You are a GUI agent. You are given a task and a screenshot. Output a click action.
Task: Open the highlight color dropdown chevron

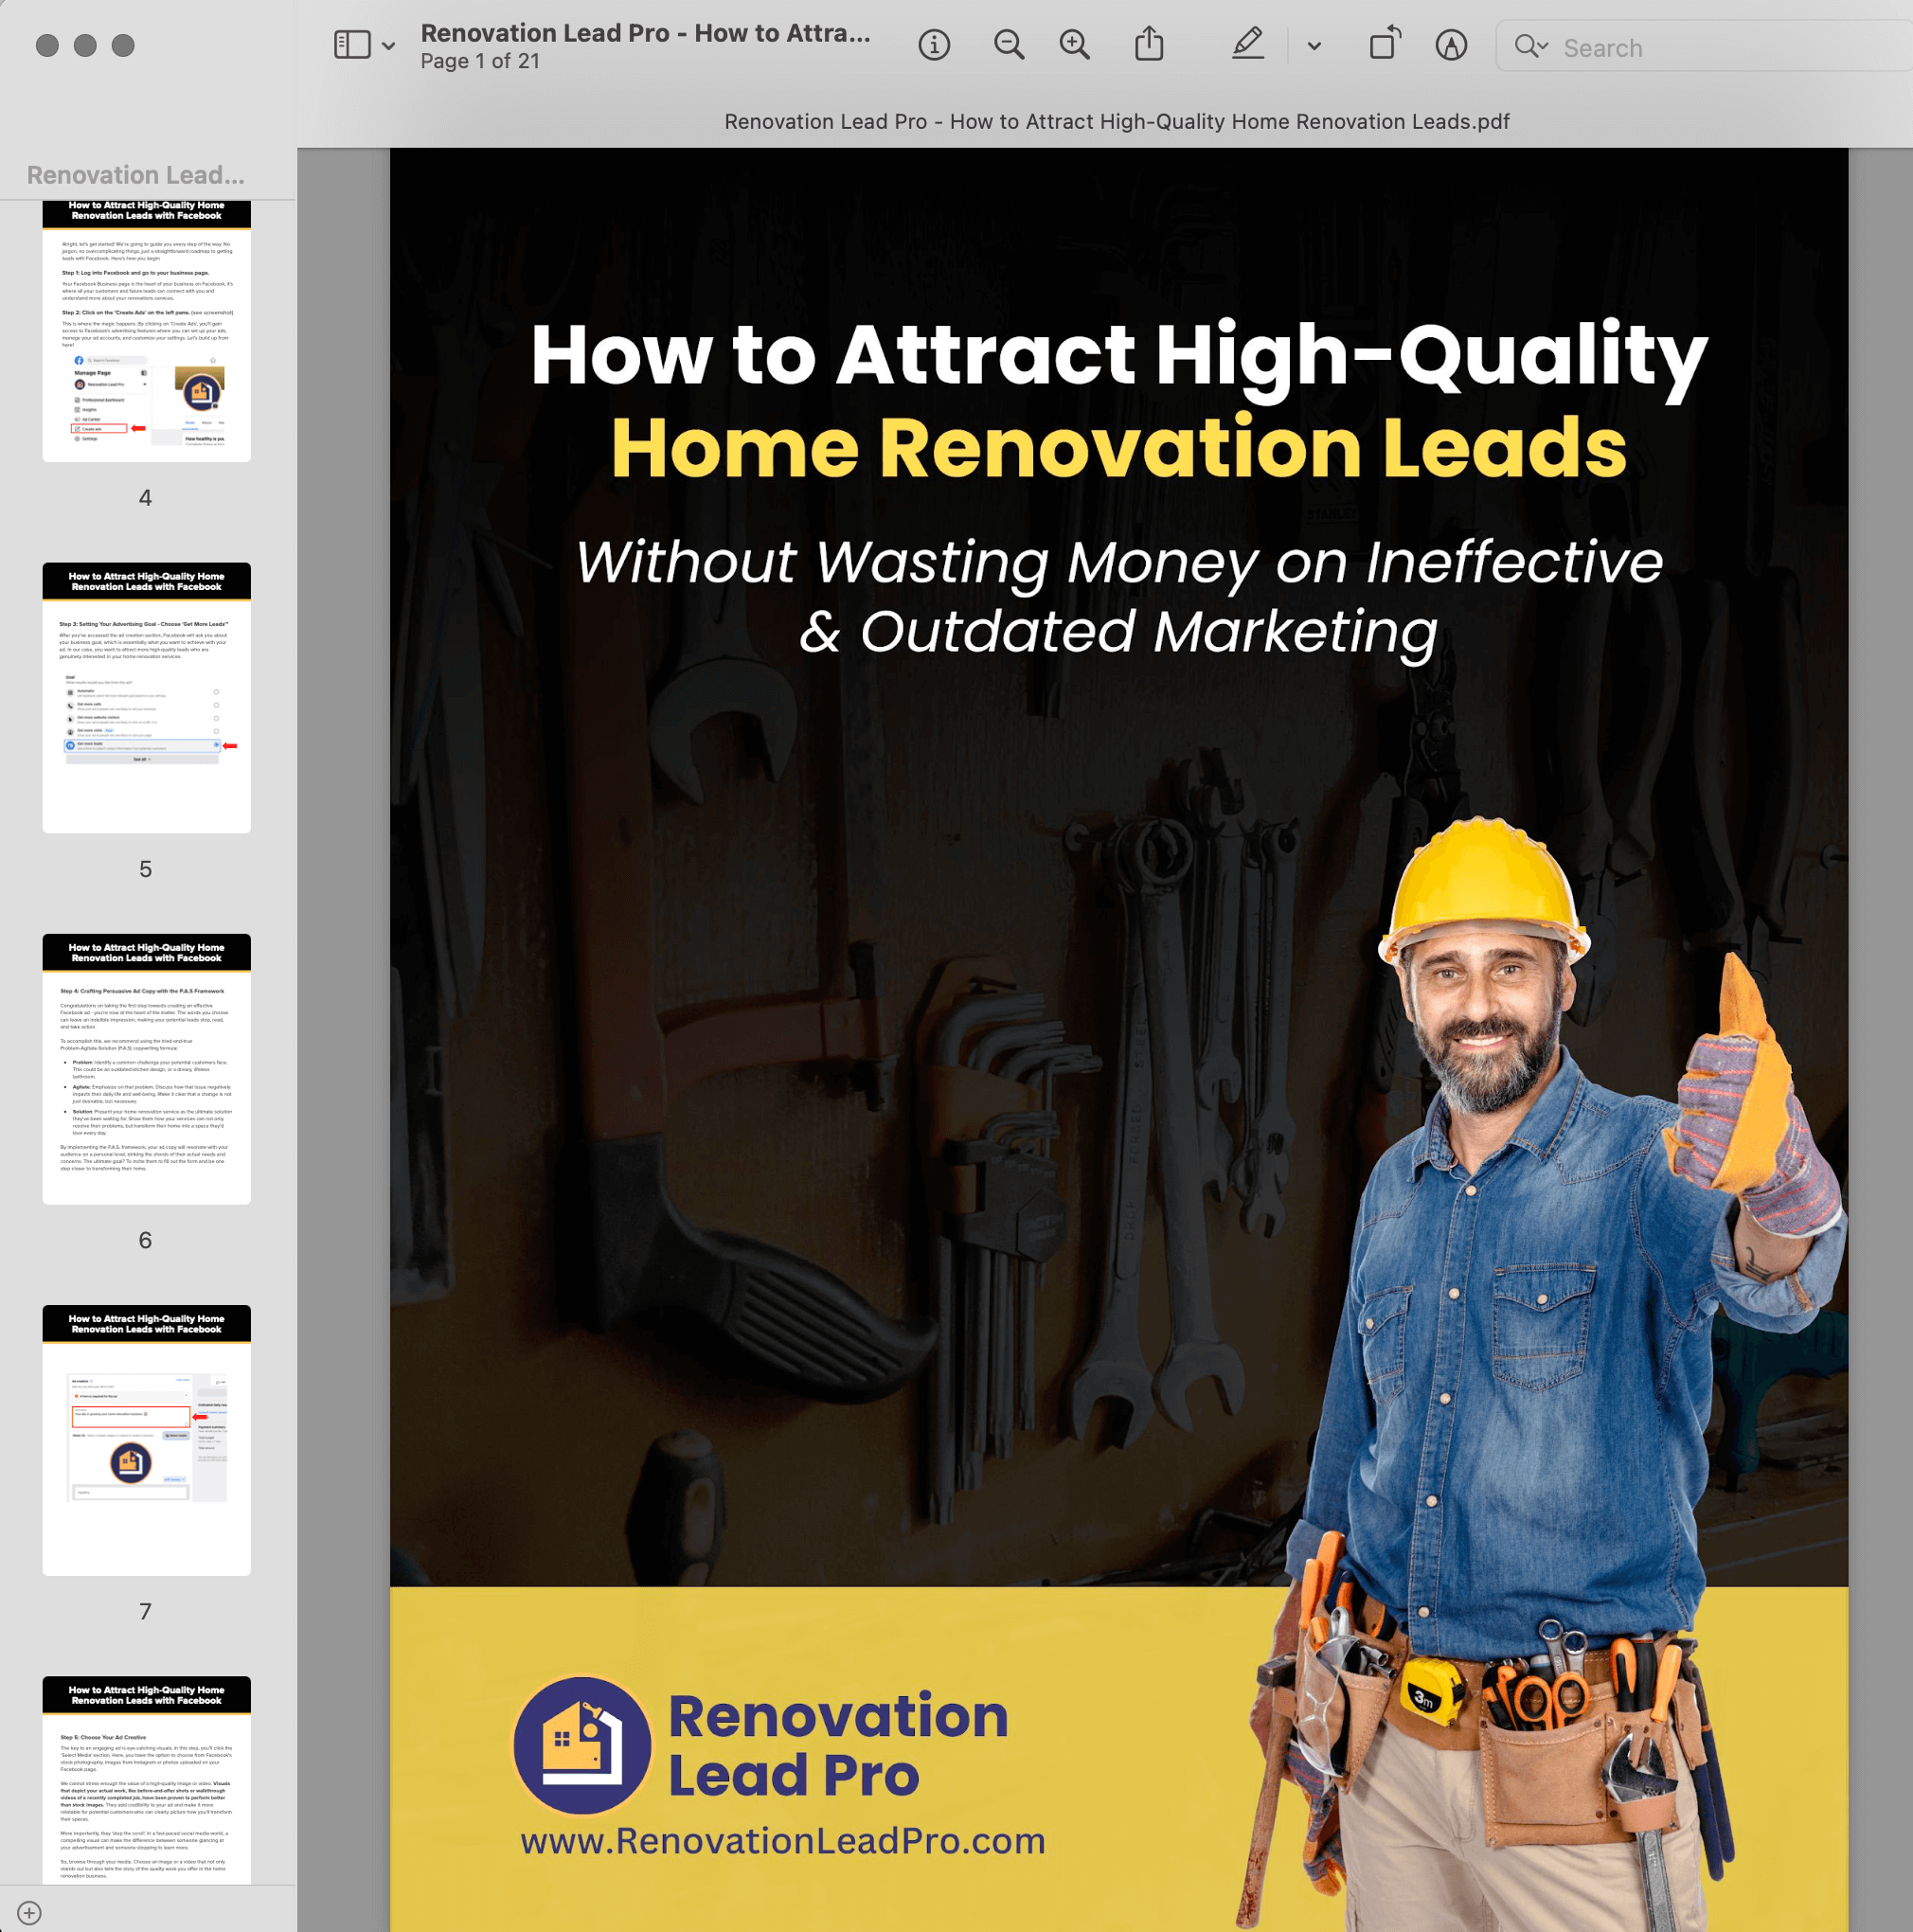1313,45
